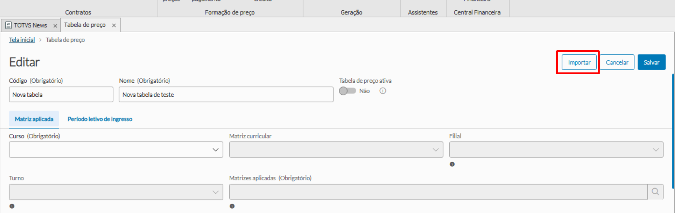Image resolution: width=675 pixels, height=213 pixels.
Task: Go to Tela inicial breadcrumb link
Action: coord(22,40)
